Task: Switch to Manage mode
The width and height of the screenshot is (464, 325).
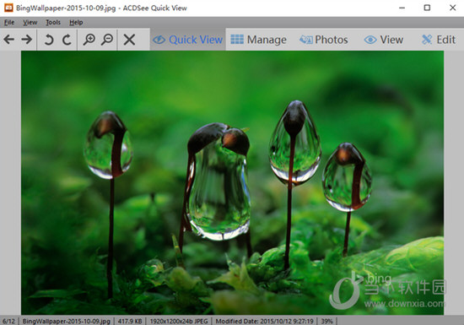Action: pyautogui.click(x=259, y=40)
